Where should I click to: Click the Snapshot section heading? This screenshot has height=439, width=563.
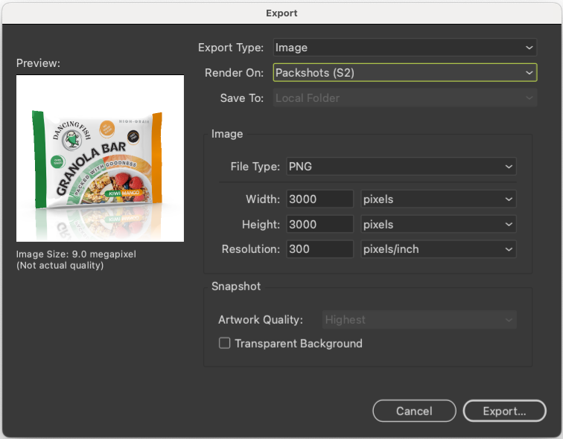[x=235, y=286]
